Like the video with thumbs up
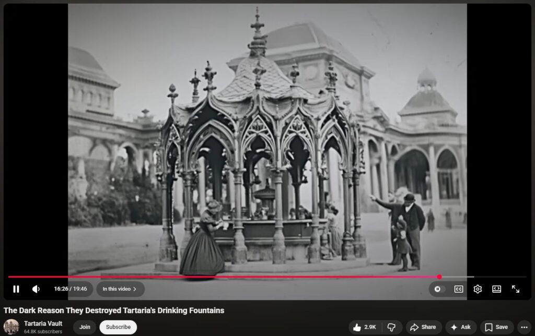This screenshot has width=535, height=336. point(364,327)
